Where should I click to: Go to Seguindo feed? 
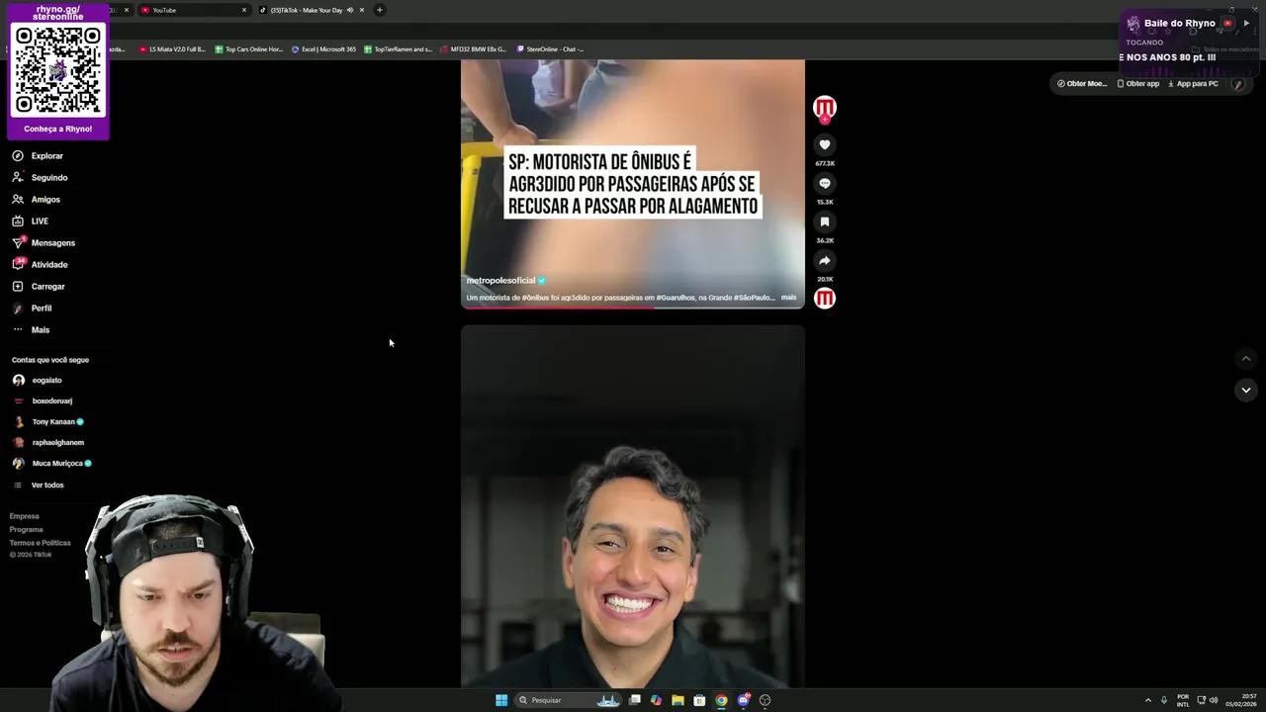(41, 178)
